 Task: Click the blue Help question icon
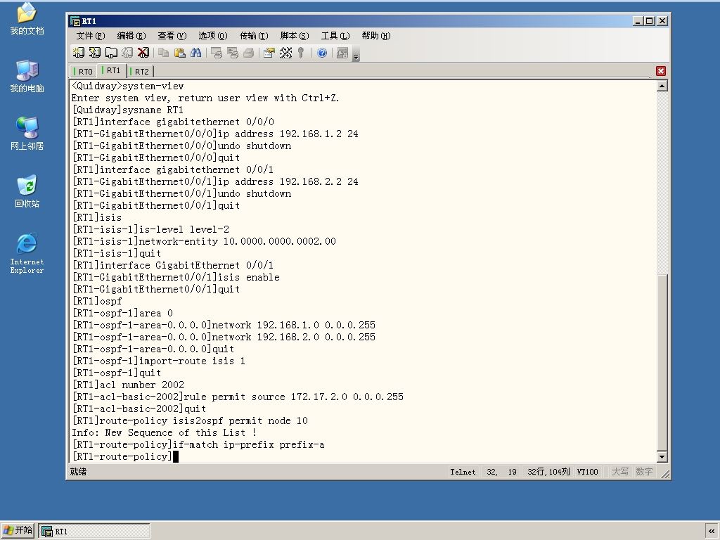pyautogui.click(x=322, y=53)
